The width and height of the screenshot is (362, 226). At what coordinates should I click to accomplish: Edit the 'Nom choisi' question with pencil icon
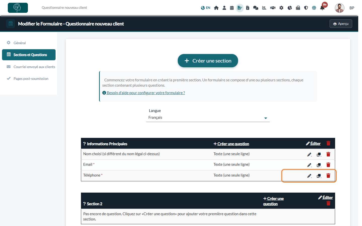click(309, 154)
